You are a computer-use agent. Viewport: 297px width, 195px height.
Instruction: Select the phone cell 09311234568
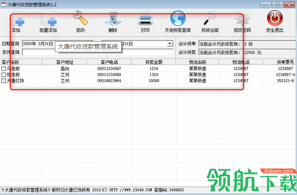109,75
